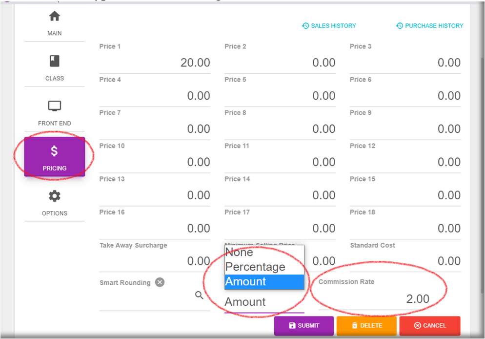Click the orange Delete button
Screen dimensions: 485x339
click(x=366, y=326)
